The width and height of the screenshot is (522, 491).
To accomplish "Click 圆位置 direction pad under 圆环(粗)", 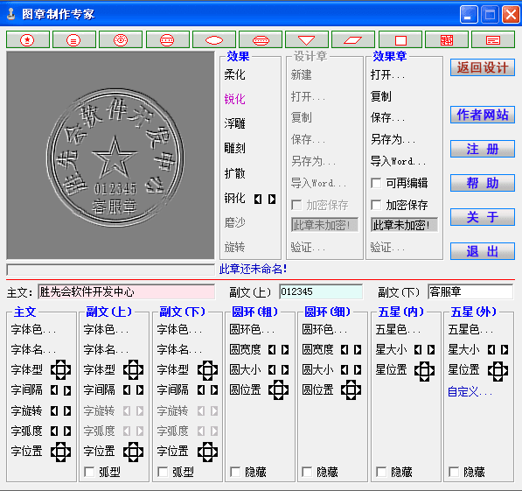I will click(x=278, y=389).
